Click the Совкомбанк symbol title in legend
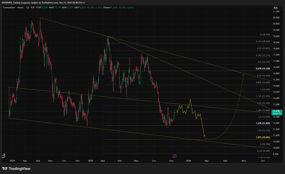Viewport: 285px width, 174px height. [x=13, y=8]
